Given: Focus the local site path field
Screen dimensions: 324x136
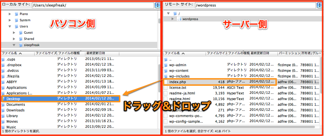Looking at the screenshot, I should [93, 5].
